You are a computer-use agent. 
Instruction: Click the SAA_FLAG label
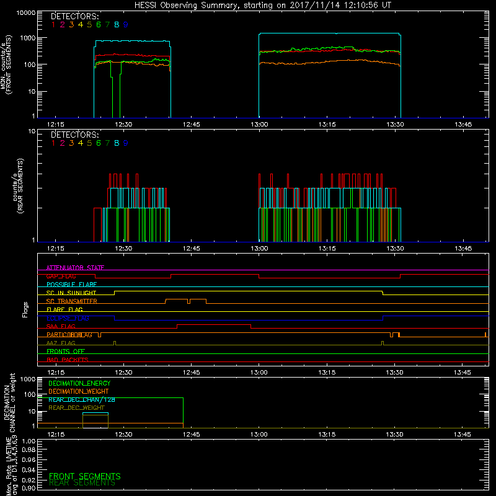(x=61, y=326)
